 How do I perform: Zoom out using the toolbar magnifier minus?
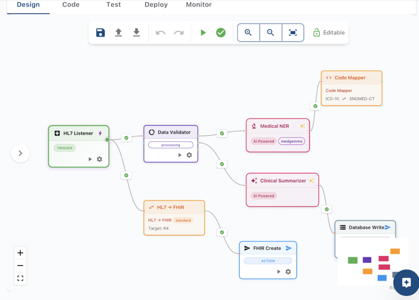271,33
